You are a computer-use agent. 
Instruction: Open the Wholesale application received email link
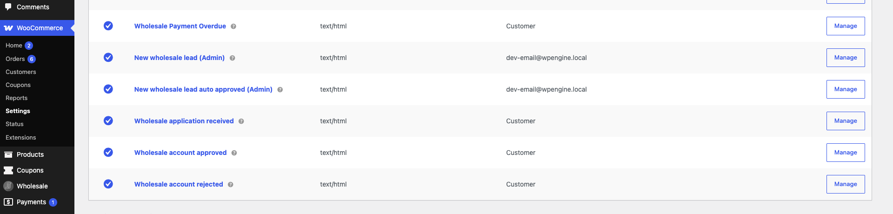coord(184,121)
